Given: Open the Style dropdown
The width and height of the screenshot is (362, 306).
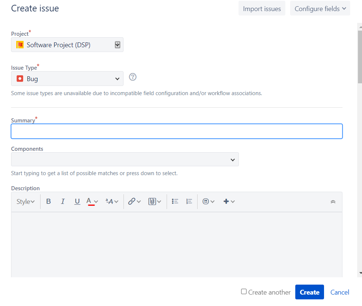Looking at the screenshot, I should [x=26, y=202].
